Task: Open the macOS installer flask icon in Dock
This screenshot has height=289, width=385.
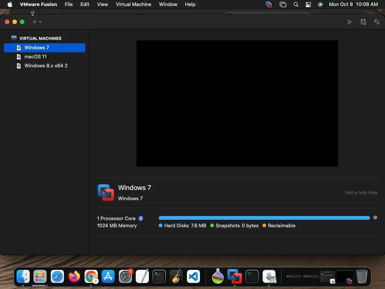Action: (x=218, y=276)
